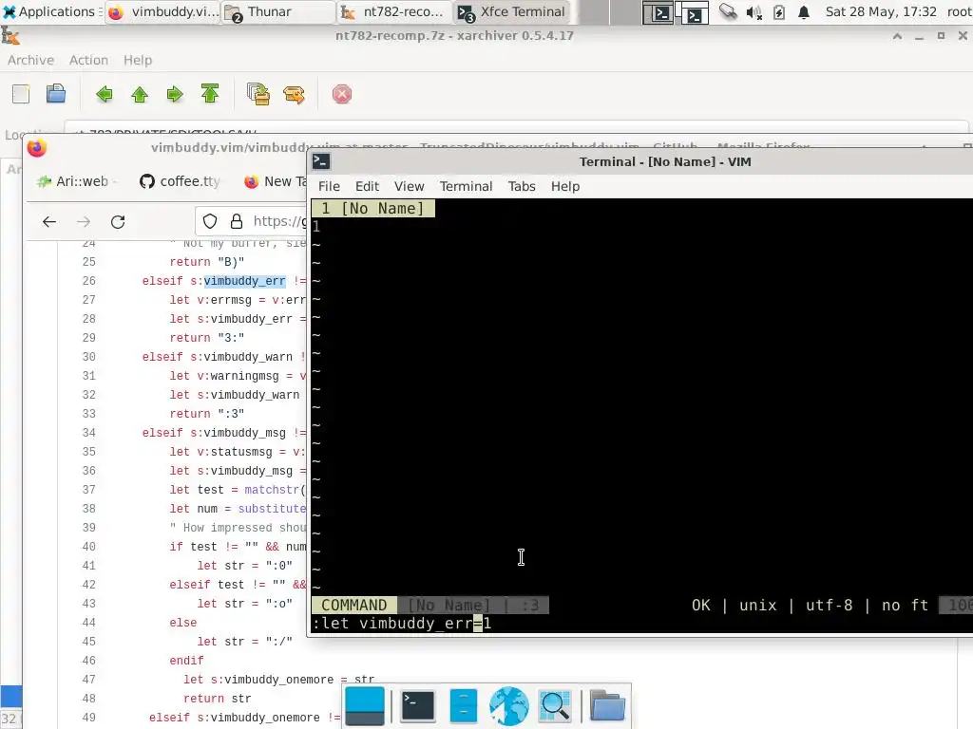Viewport: 973px width, 729px height.
Task: Go forward with the green right arrow
Action: [x=175, y=94]
